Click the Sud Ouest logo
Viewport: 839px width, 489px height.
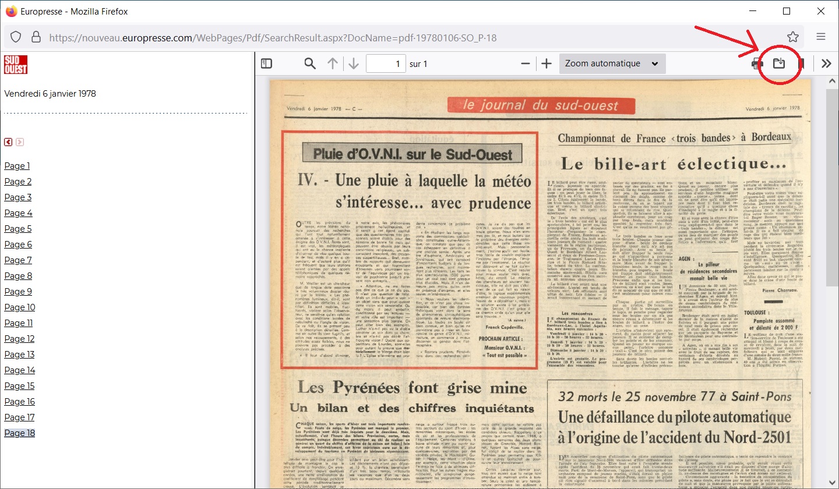16,65
